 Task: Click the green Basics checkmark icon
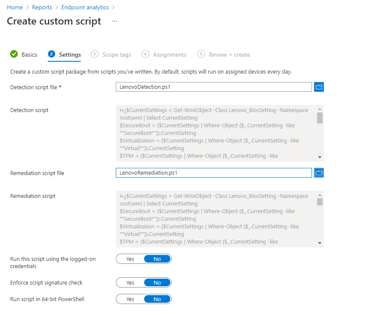point(14,54)
